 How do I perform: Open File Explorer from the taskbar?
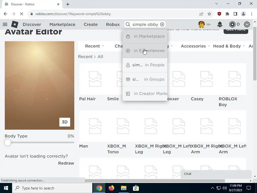(124, 188)
